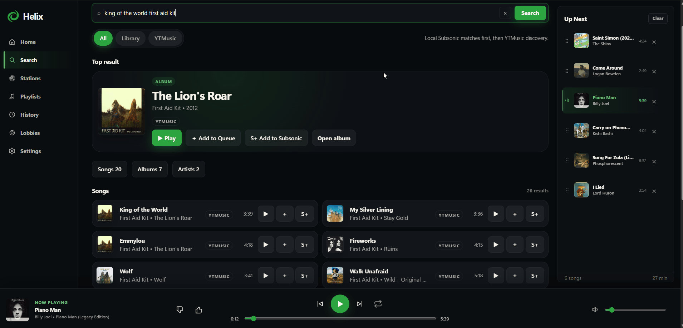This screenshot has height=328, width=683.
Task: Dislike the currently playing song
Action: [x=180, y=310]
